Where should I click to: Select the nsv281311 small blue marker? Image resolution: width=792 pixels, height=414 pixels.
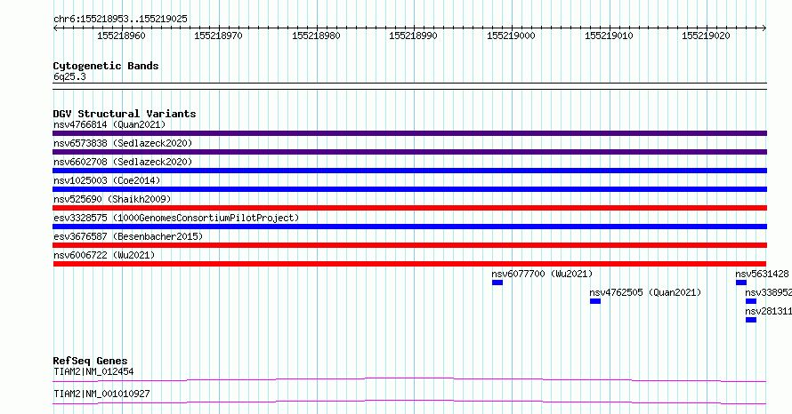751,320
